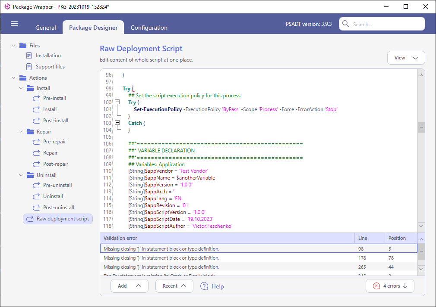
Task: Click the Pre-install arrow icon
Action: (x=36, y=98)
